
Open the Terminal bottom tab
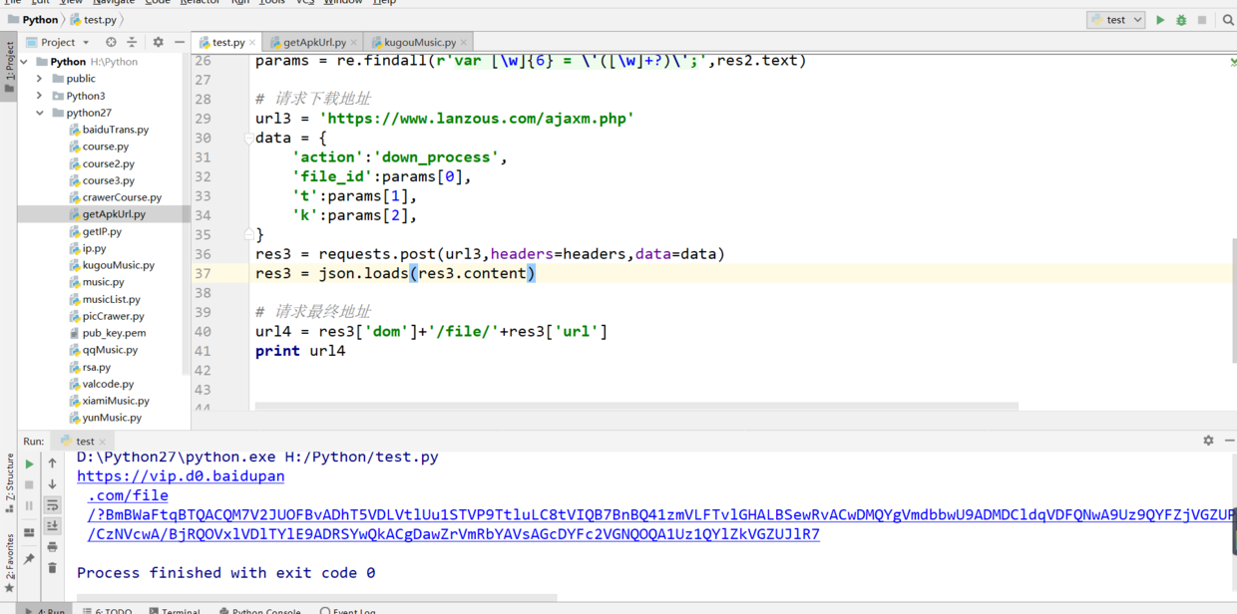175,610
